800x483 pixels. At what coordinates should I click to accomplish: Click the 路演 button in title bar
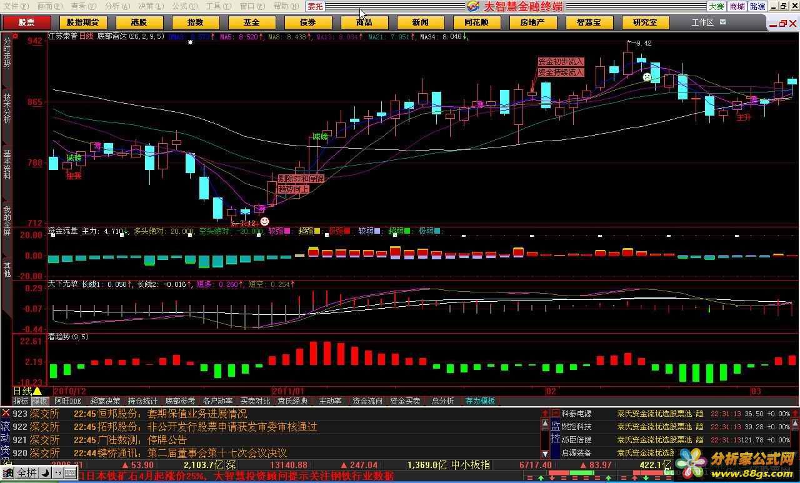click(757, 6)
